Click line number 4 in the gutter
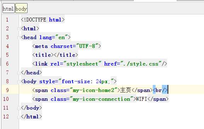 point(7,46)
